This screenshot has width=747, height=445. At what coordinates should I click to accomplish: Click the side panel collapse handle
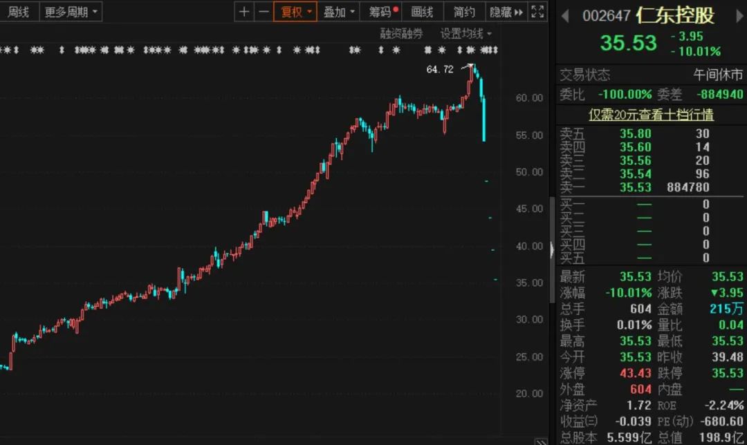point(552,251)
